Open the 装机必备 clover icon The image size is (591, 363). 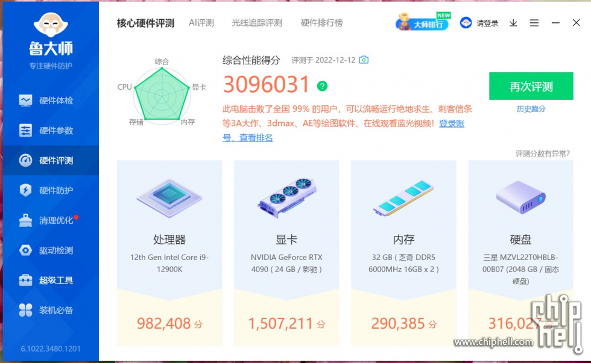[25, 310]
